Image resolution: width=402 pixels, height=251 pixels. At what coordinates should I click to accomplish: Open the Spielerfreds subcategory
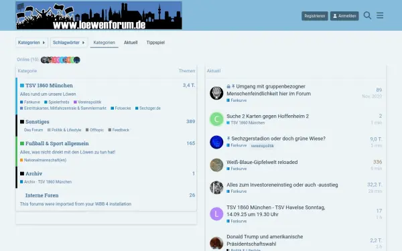[57, 102]
